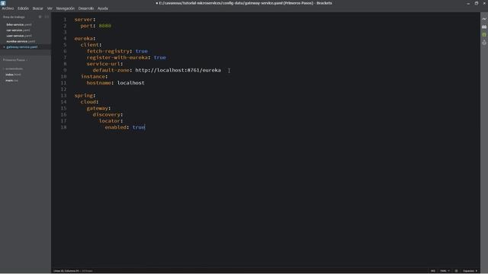The width and height of the screenshot is (488, 274).
Task: Minimize the Brackets window
Action: pos(468,3)
